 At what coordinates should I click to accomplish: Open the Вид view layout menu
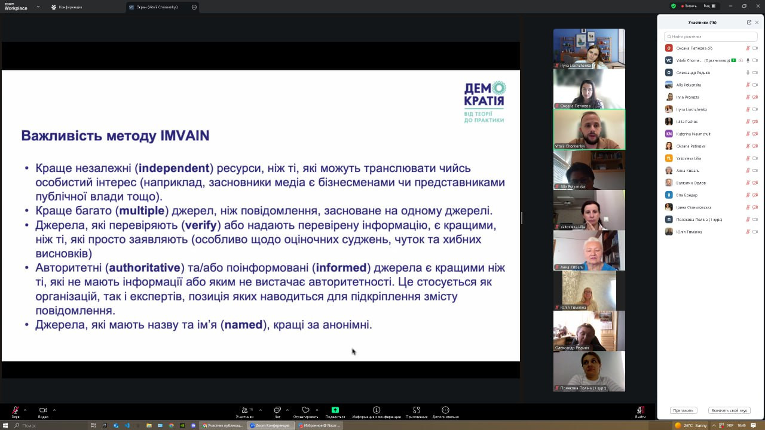point(709,6)
